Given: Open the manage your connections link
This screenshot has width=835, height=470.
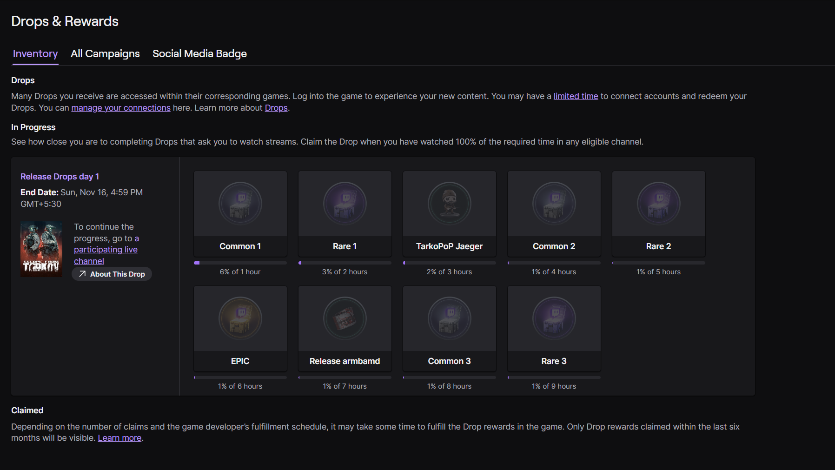Looking at the screenshot, I should (x=120, y=107).
